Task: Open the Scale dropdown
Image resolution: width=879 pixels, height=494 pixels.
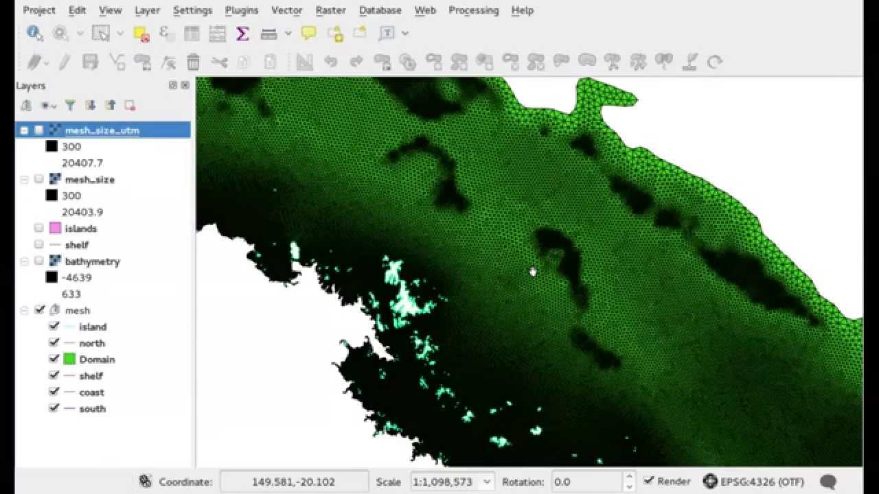Action: tap(487, 482)
